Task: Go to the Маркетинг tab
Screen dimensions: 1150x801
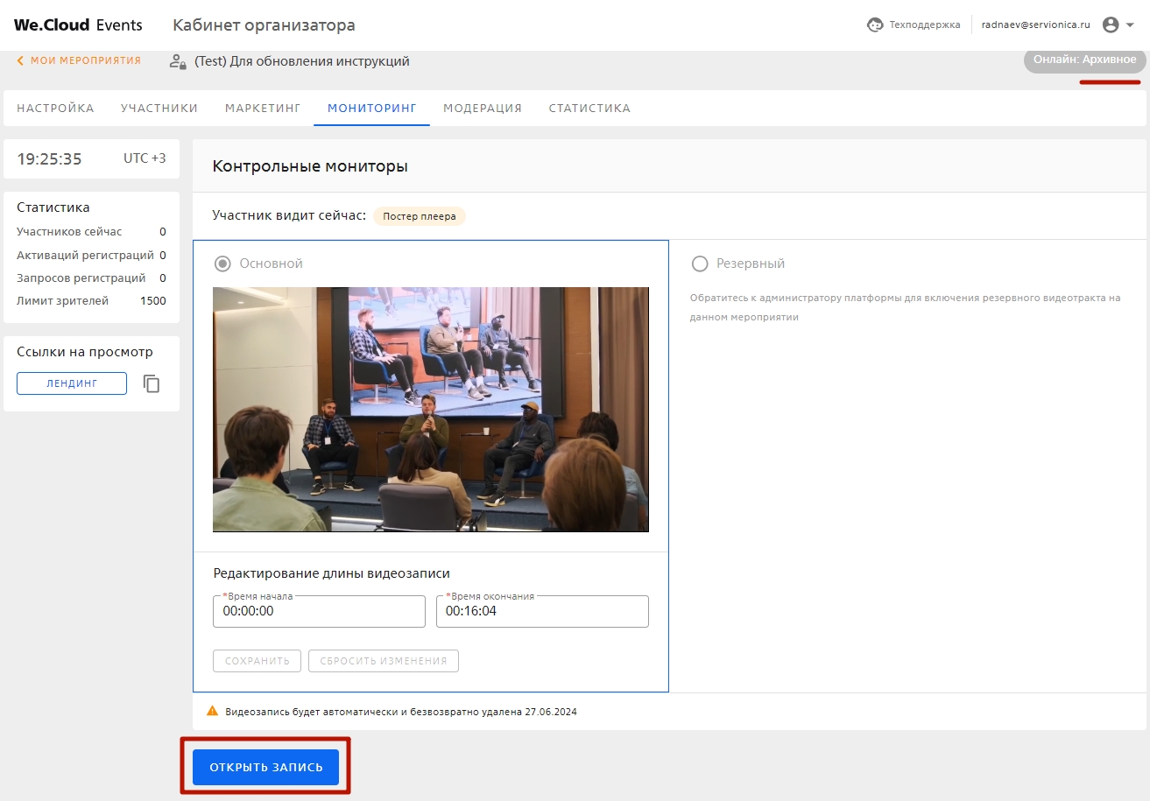Action: tap(263, 109)
